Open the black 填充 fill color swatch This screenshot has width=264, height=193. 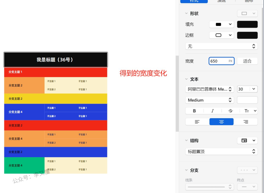[247, 24]
